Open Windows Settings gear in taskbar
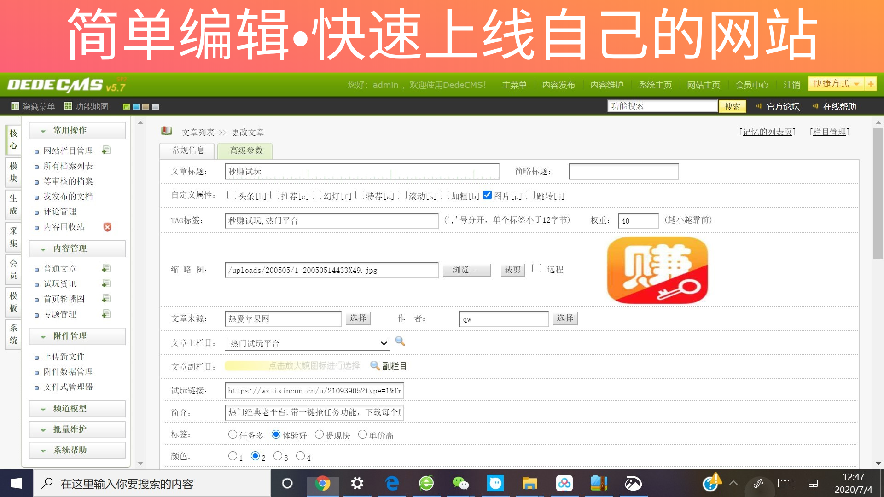884x497 pixels. (357, 483)
